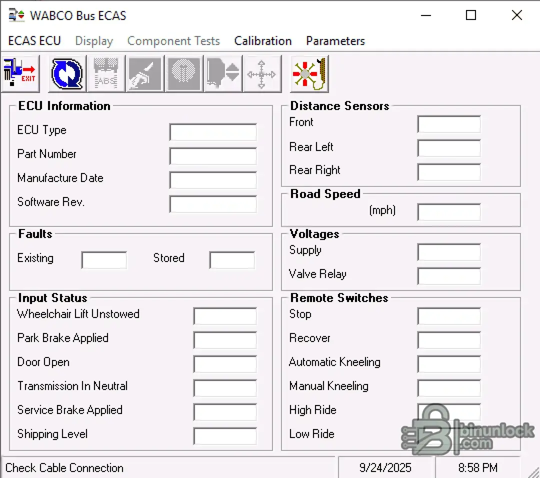The height and width of the screenshot is (478, 540).
Task: Click the Supply voltage field
Action: point(448,252)
